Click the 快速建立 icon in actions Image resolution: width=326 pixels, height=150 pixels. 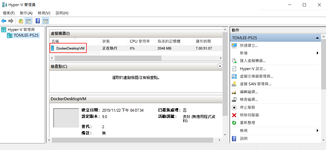tap(234, 46)
